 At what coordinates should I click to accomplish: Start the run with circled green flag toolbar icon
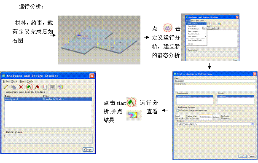[29, 87]
